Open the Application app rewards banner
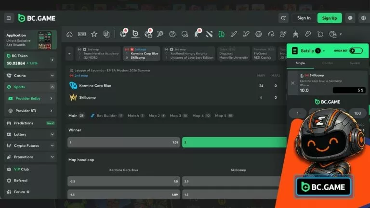The width and height of the screenshot is (370, 208). pyautogui.click(x=30, y=40)
